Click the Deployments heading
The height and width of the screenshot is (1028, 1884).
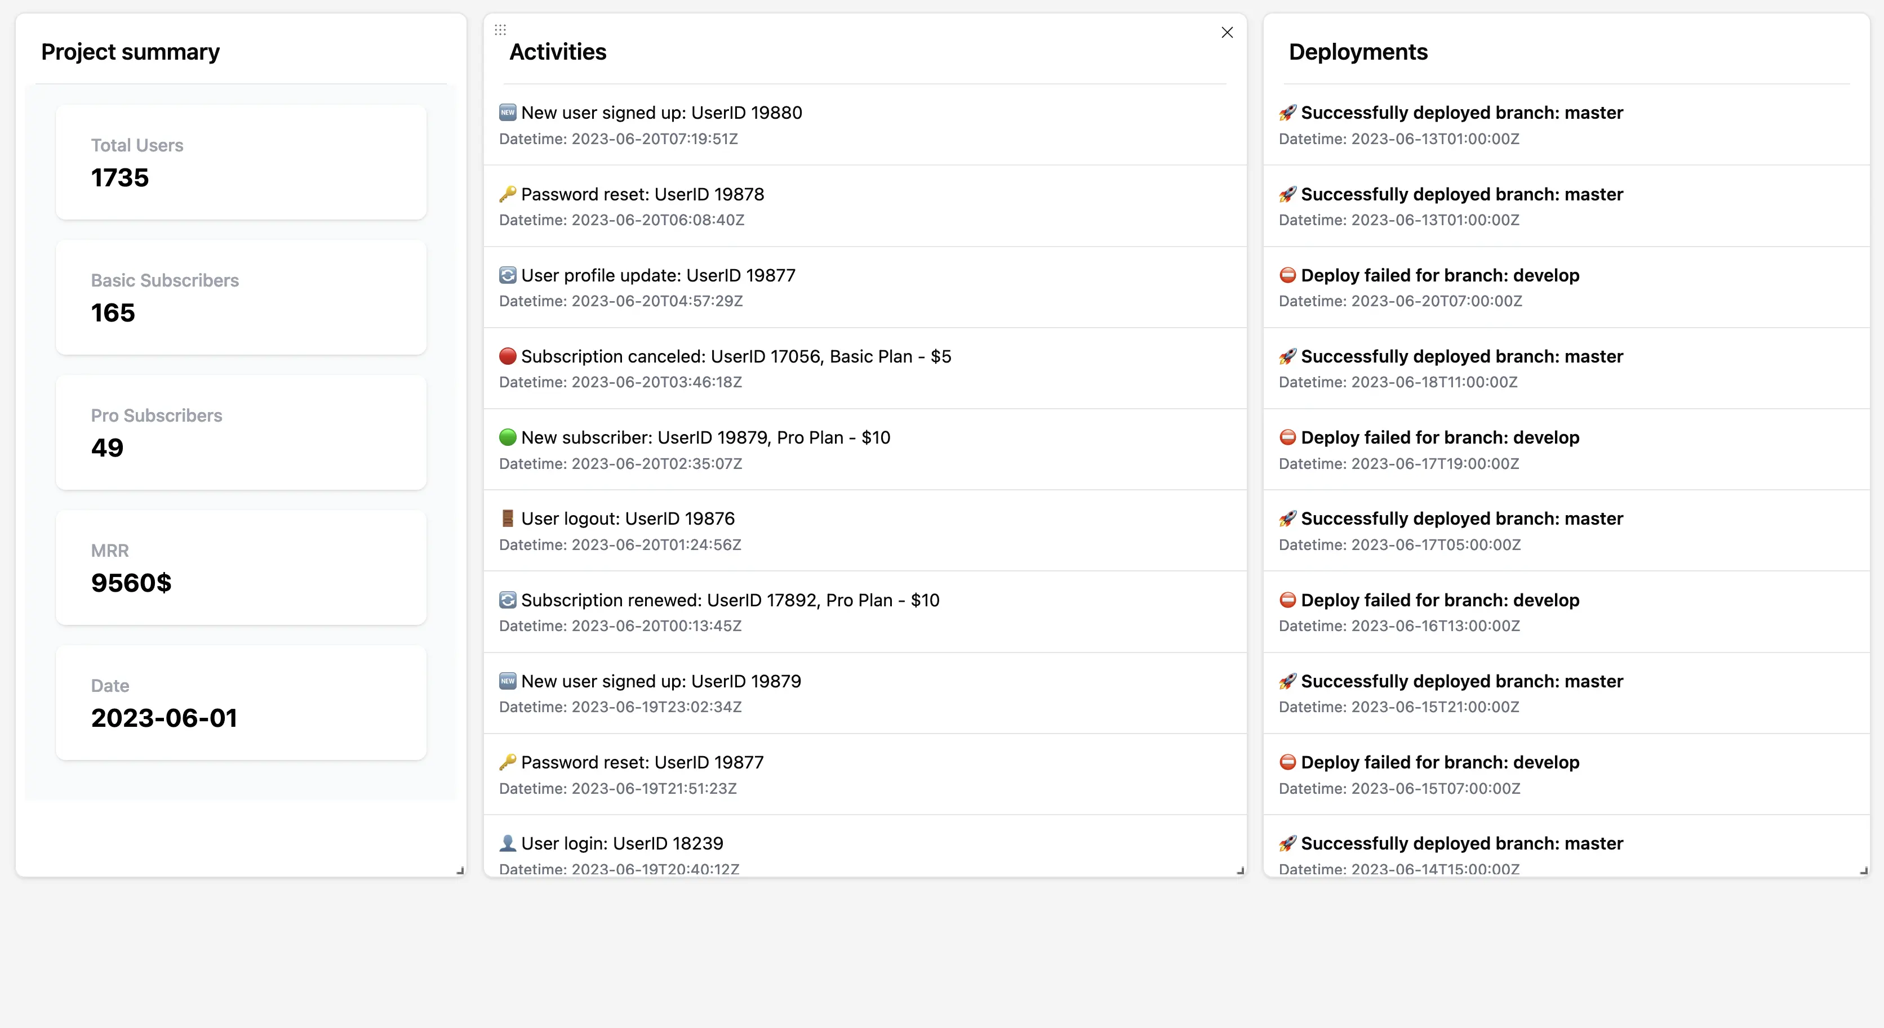[1358, 52]
